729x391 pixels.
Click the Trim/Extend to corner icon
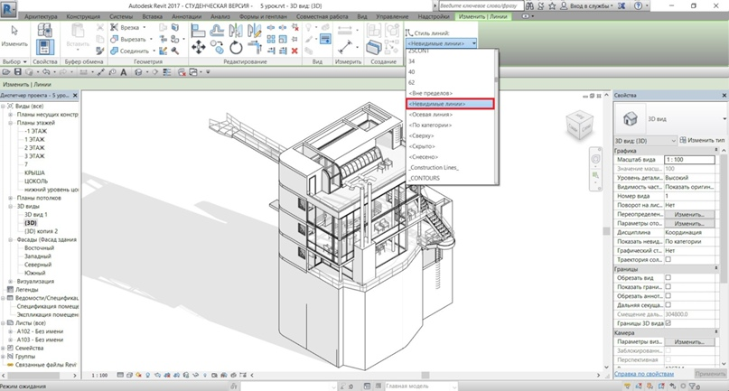click(x=255, y=47)
